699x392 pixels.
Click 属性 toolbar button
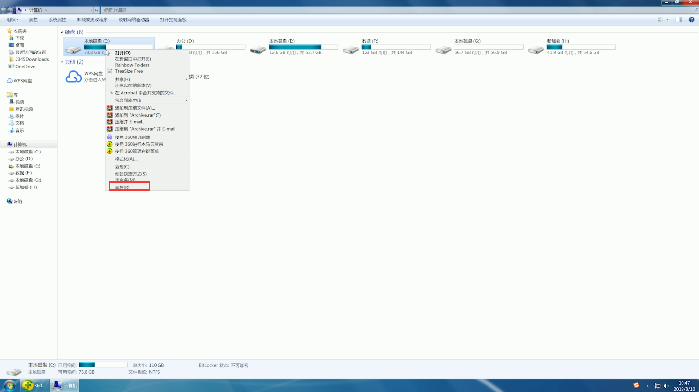tap(33, 20)
